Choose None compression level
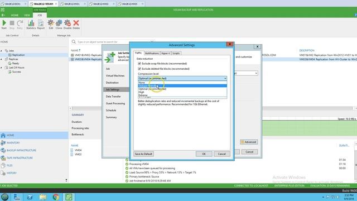The image size is (357, 201). click(x=182, y=83)
